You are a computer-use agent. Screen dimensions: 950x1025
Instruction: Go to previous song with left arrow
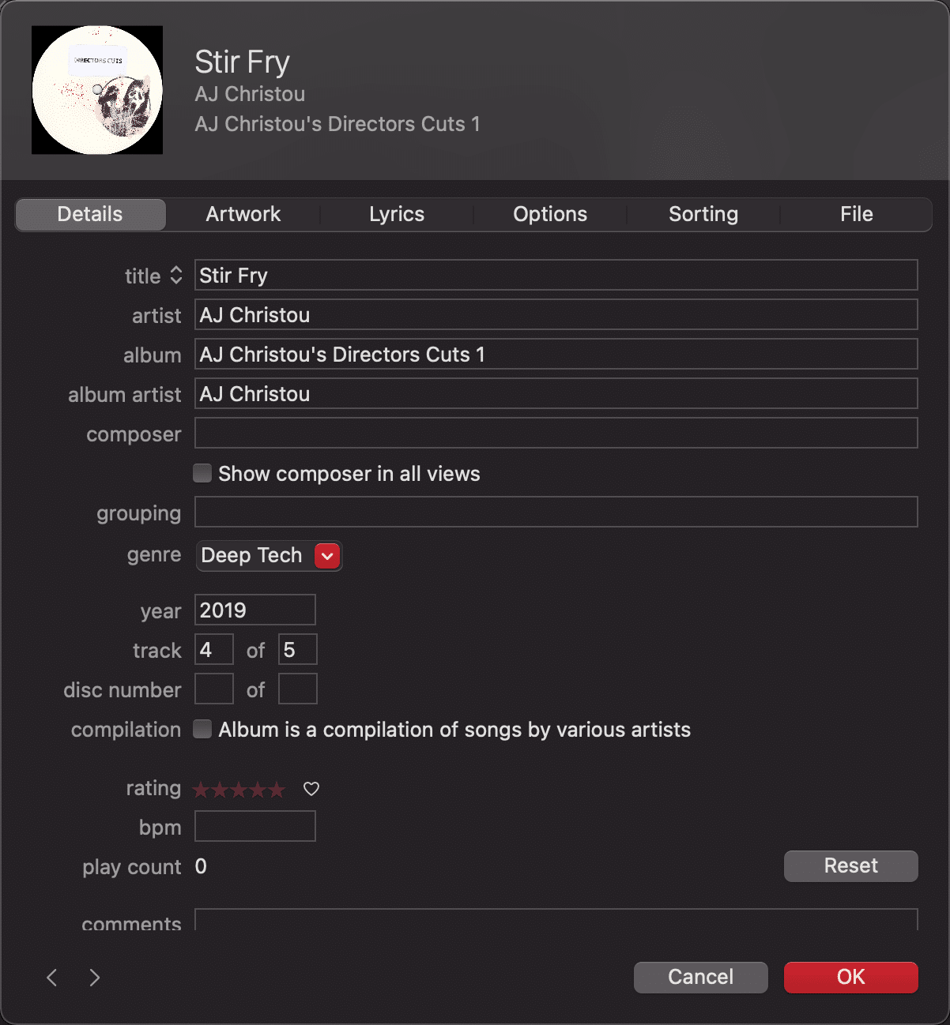point(52,978)
